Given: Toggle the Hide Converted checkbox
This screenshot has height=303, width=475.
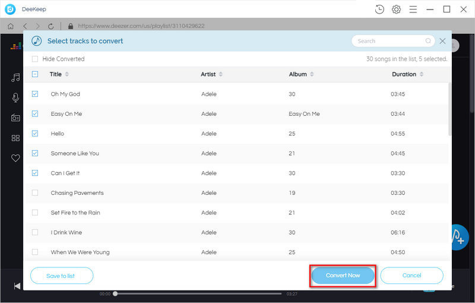Looking at the screenshot, I should click(x=35, y=59).
